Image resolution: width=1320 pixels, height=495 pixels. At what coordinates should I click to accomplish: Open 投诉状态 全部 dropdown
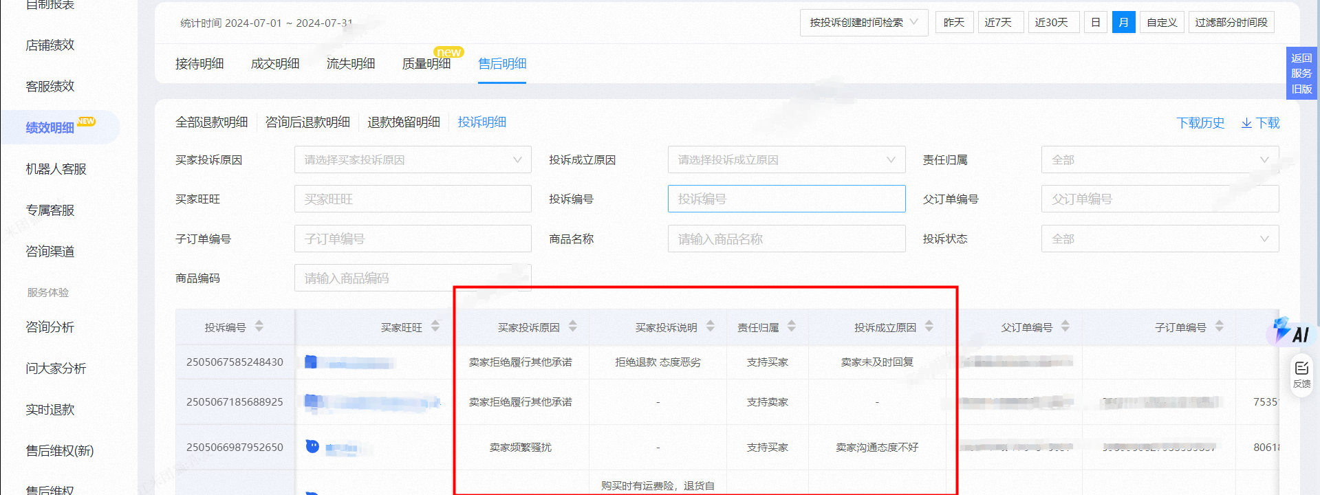1160,239
